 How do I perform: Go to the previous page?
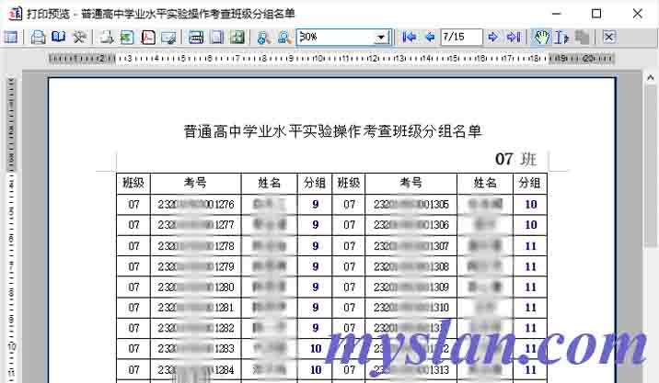click(x=429, y=37)
